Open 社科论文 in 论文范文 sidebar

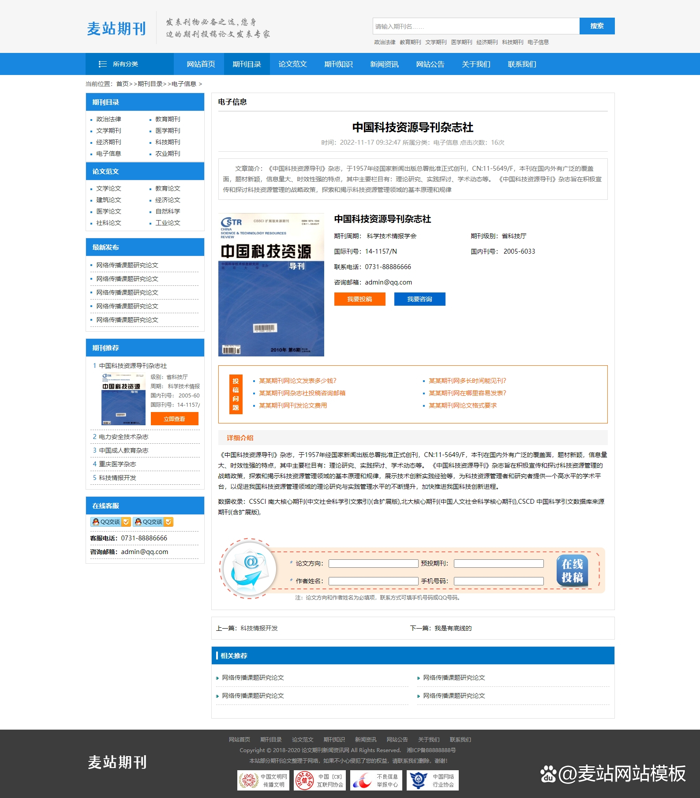coord(109,223)
